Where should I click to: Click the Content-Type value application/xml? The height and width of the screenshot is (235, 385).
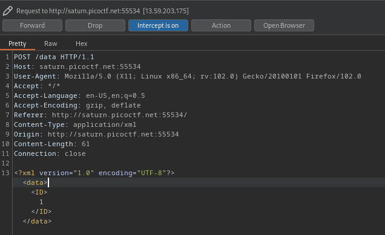click(x=105, y=124)
